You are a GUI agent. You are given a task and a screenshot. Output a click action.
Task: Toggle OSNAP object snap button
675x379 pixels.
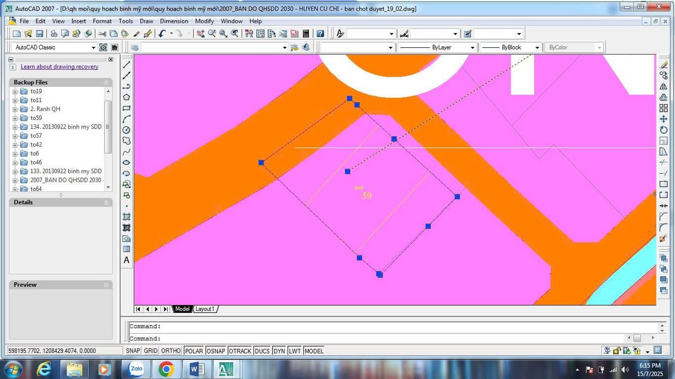click(216, 351)
